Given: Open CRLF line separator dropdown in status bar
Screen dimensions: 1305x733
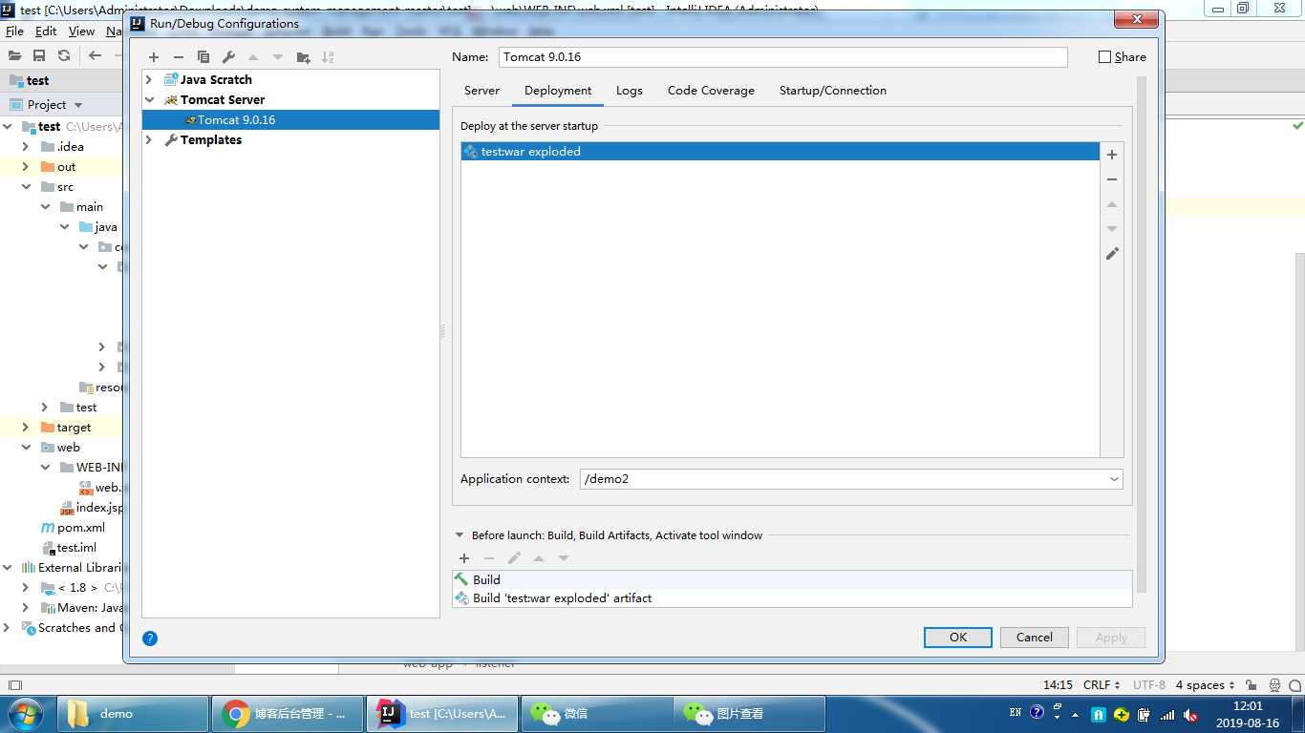Looking at the screenshot, I should [1102, 685].
